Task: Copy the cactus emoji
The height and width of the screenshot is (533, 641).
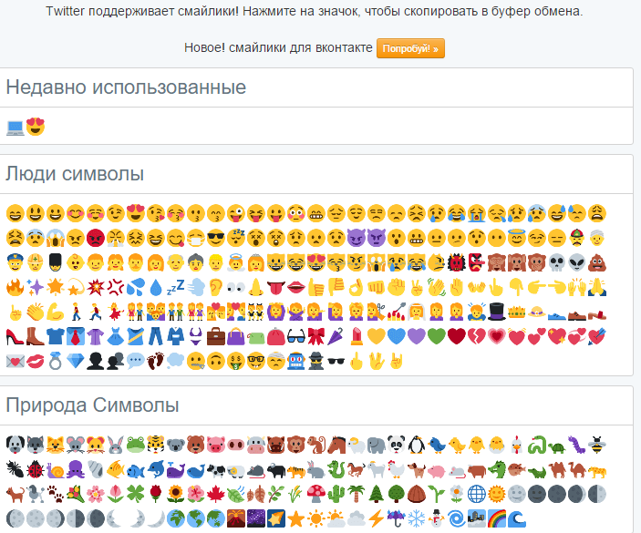Action: 336,494
